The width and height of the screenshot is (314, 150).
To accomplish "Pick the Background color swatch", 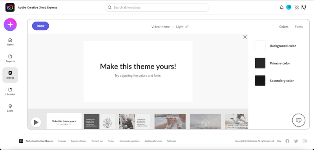I will [x=260, y=46].
